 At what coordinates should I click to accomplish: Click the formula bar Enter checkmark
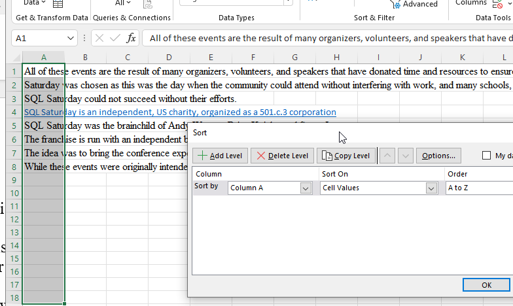116,39
